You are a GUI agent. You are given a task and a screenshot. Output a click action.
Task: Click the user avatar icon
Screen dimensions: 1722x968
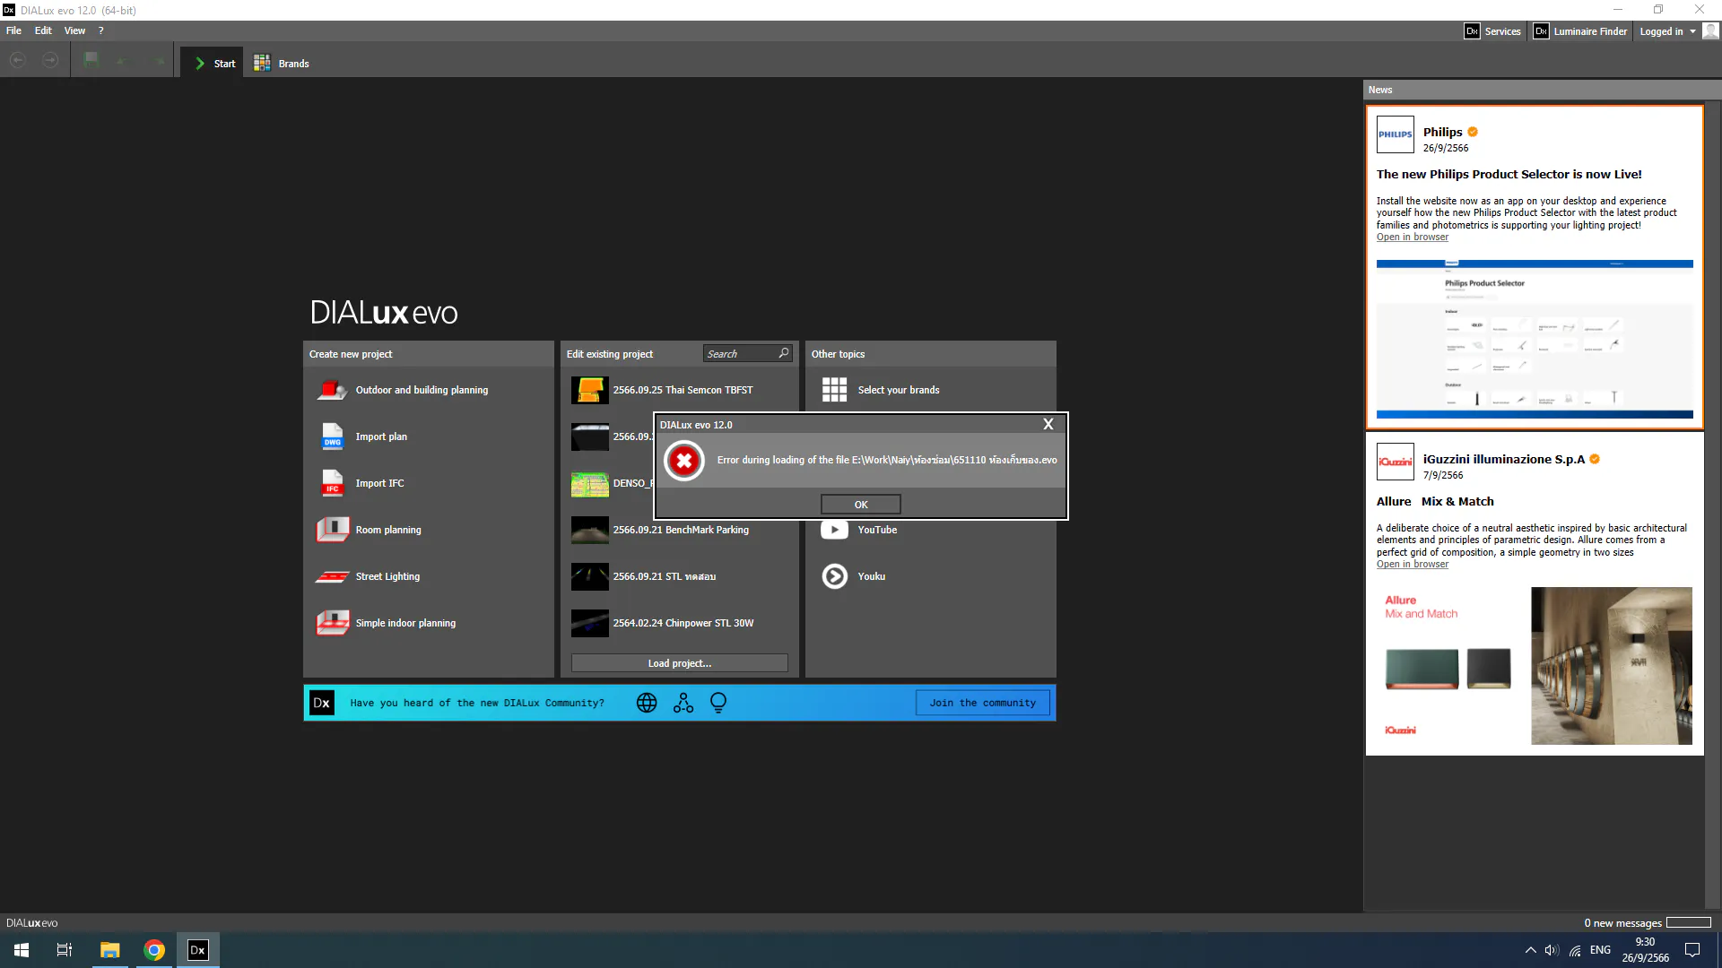click(x=1711, y=31)
